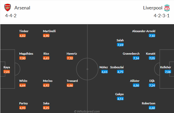Select Kelleher's 7,06 goalkeeper rating
Viewport: 174px width, 113px height.
click(168, 72)
